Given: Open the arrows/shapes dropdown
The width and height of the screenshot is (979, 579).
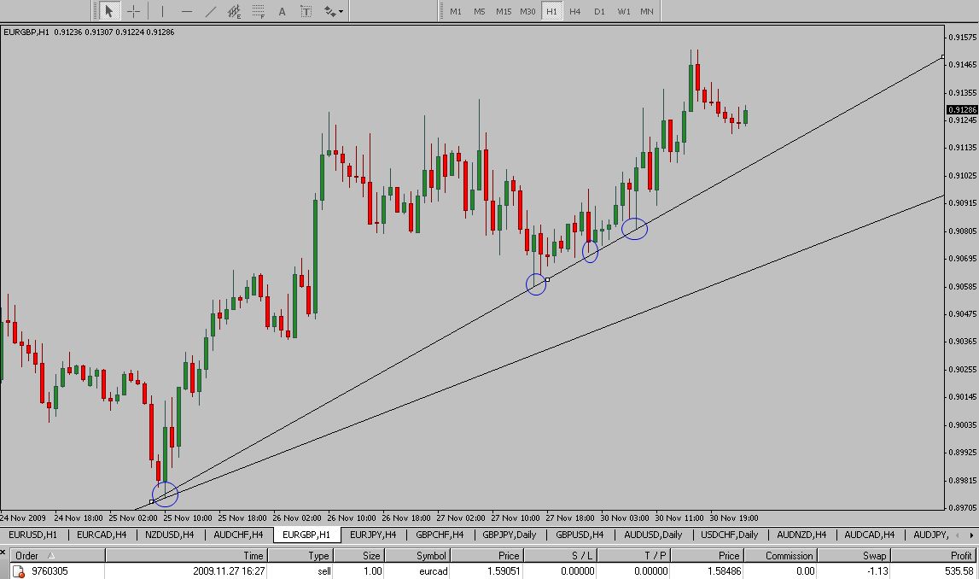Looking at the screenshot, I should [334, 11].
